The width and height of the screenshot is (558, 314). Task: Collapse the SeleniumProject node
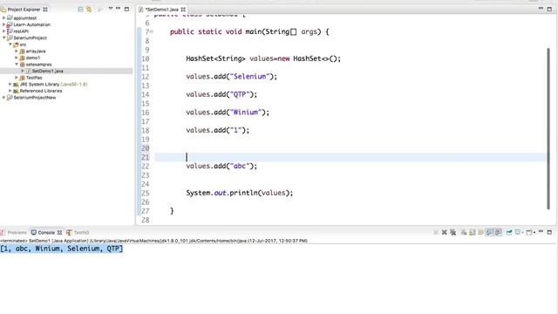pyautogui.click(x=3, y=38)
